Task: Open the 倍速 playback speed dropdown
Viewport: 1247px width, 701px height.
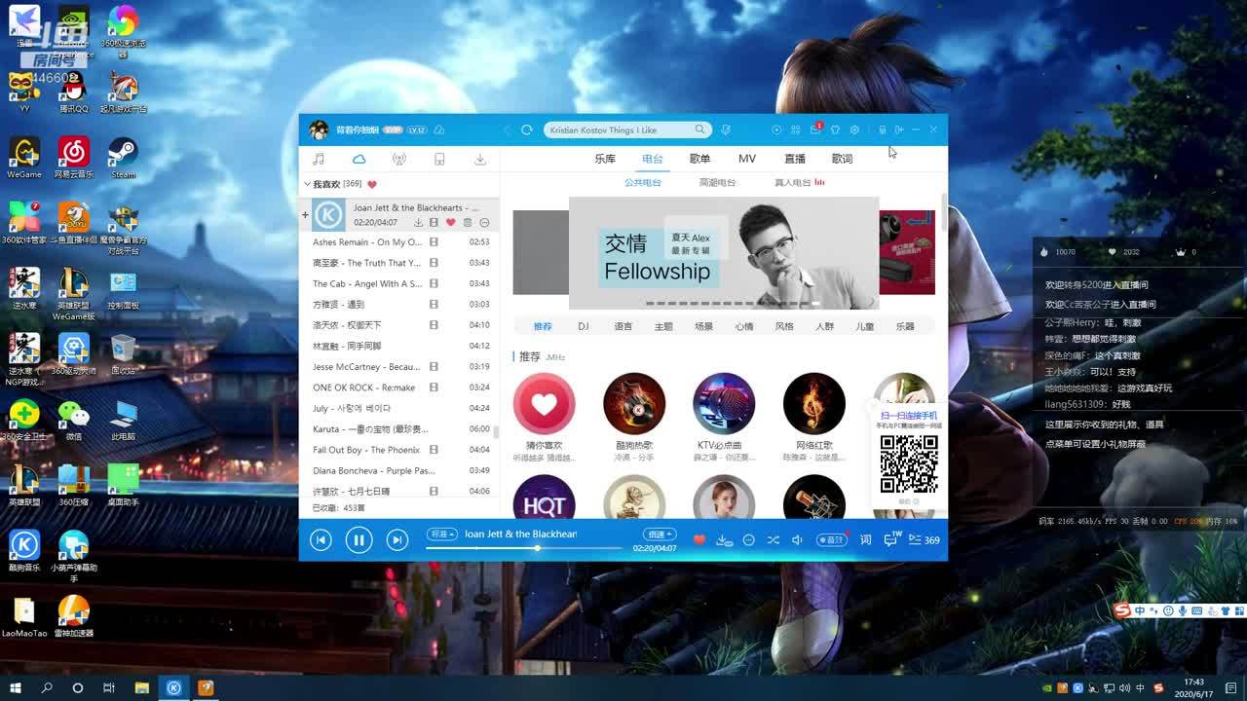Action: pyautogui.click(x=660, y=535)
